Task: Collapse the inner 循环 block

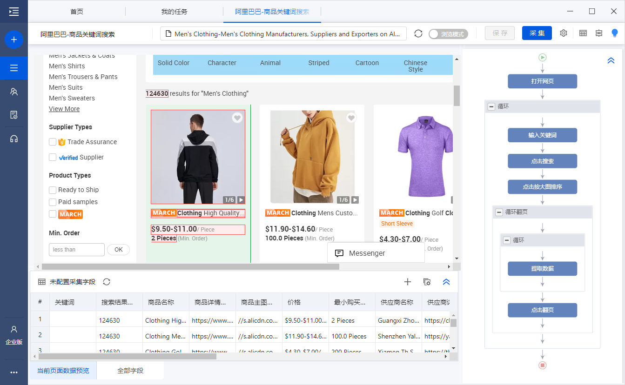Action: pos(507,240)
